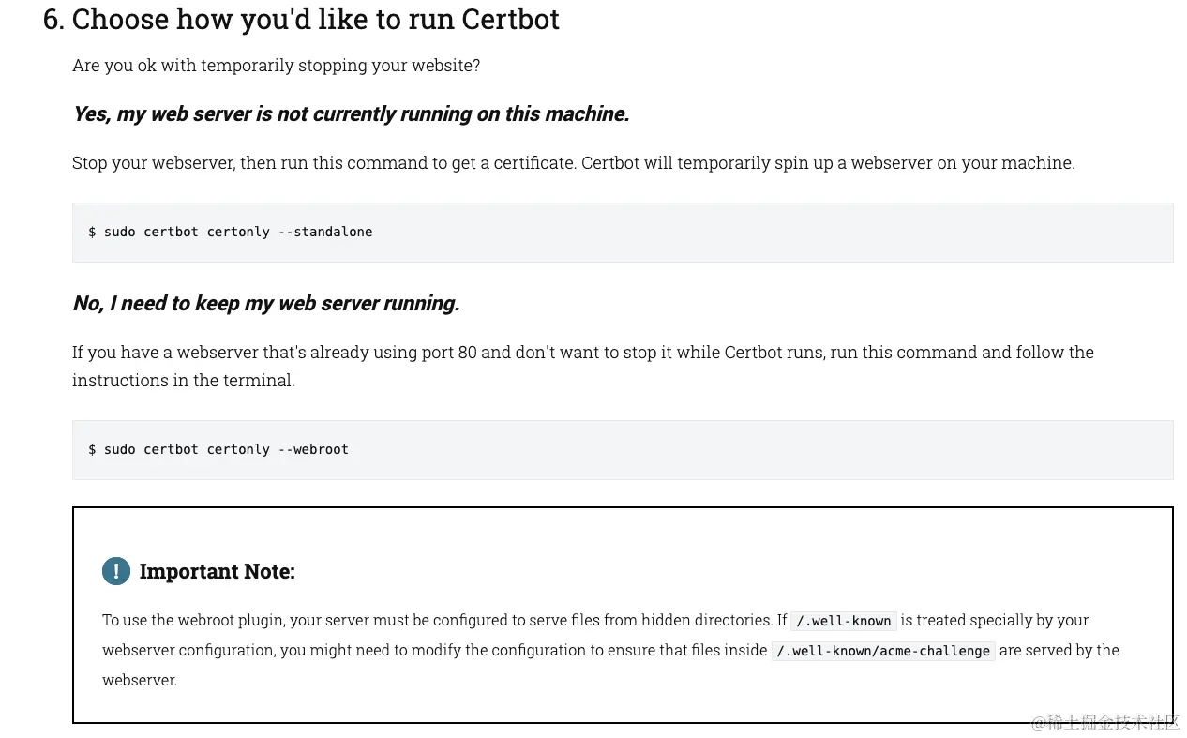The image size is (1187, 738).
Task: Click the standalone certbot command code block
Action: click(x=623, y=232)
